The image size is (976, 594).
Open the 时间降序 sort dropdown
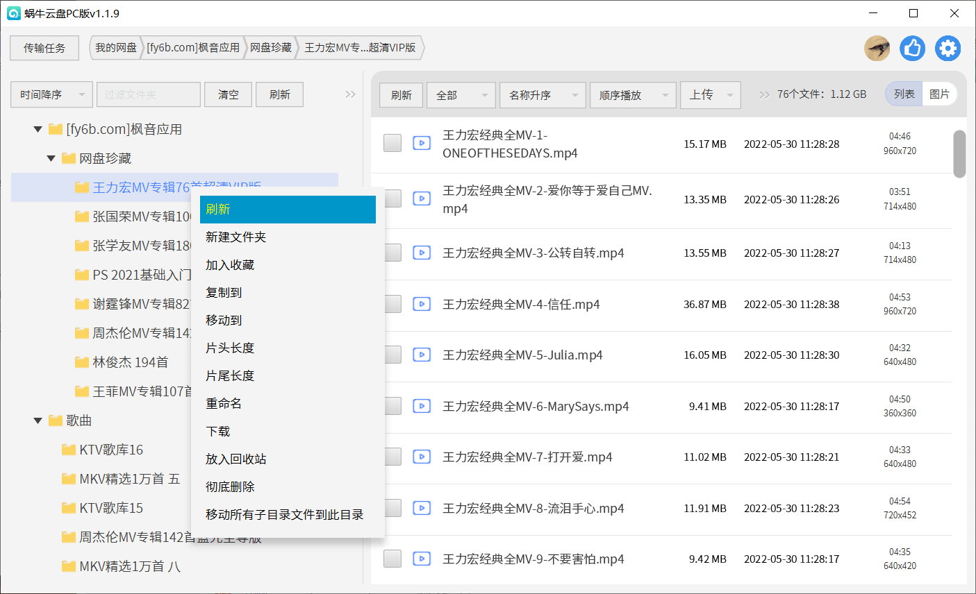[x=52, y=94]
